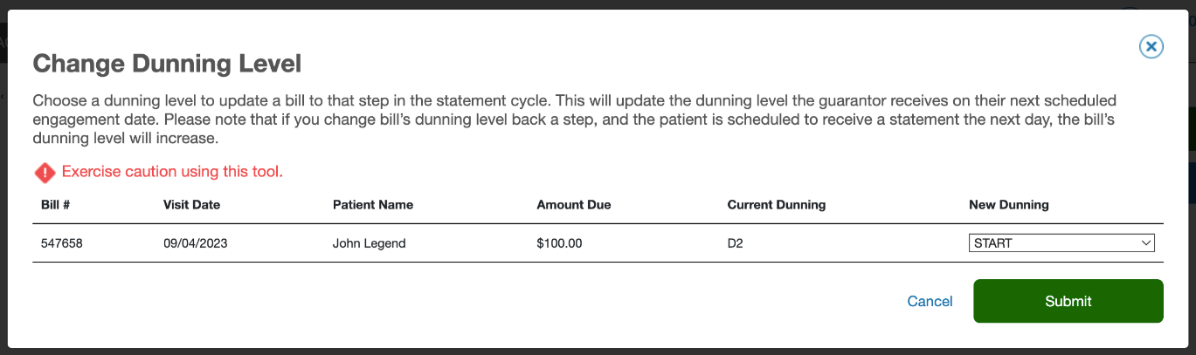Click the dunning level description paragraph
This screenshot has height=355, width=1196.
574,119
